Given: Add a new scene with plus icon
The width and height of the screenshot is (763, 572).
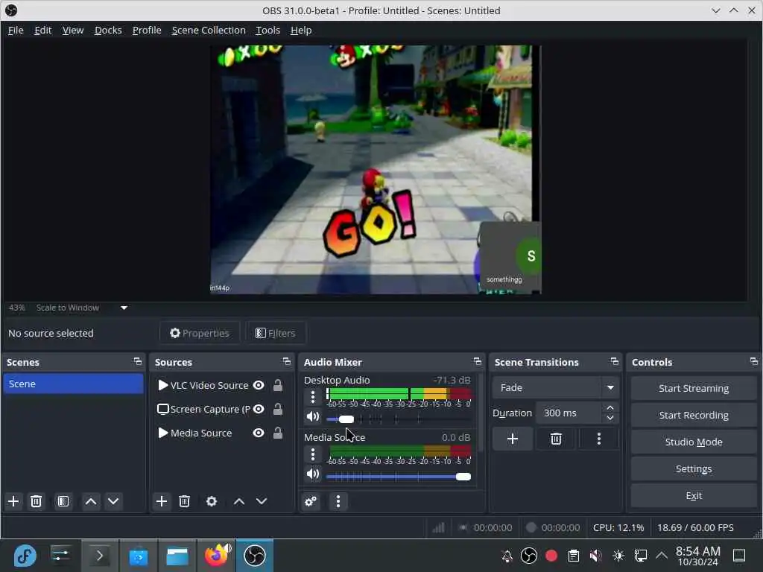Looking at the screenshot, I should [13, 501].
